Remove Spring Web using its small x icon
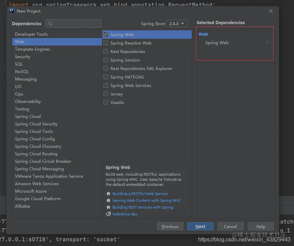The height and width of the screenshot is (246, 294). pos(267,42)
